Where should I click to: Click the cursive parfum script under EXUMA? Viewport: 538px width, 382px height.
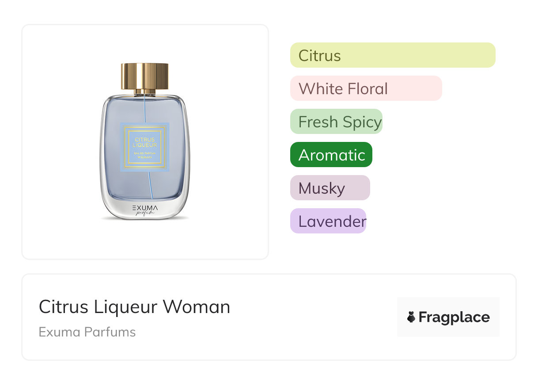145,214
